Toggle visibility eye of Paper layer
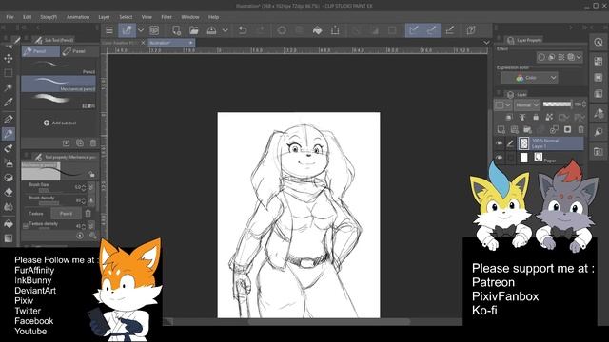 [499, 158]
